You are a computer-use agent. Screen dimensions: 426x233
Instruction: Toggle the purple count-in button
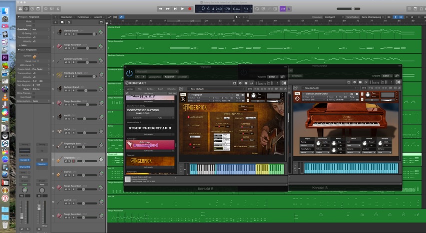pyautogui.click(x=283, y=8)
